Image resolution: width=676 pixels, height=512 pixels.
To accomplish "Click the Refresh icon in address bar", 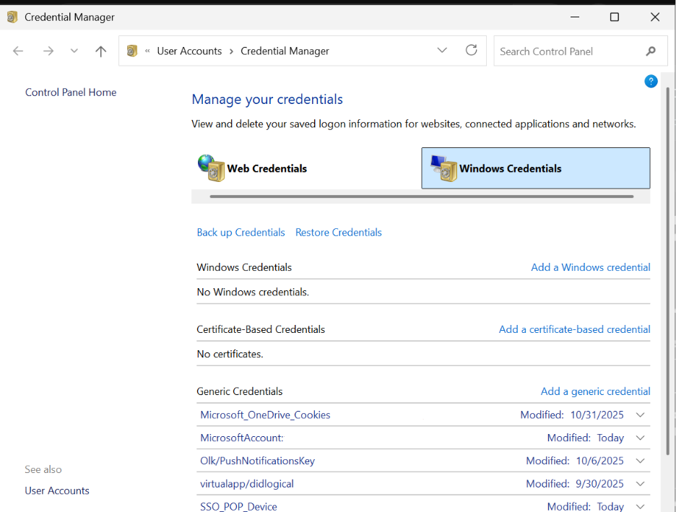I will [472, 51].
